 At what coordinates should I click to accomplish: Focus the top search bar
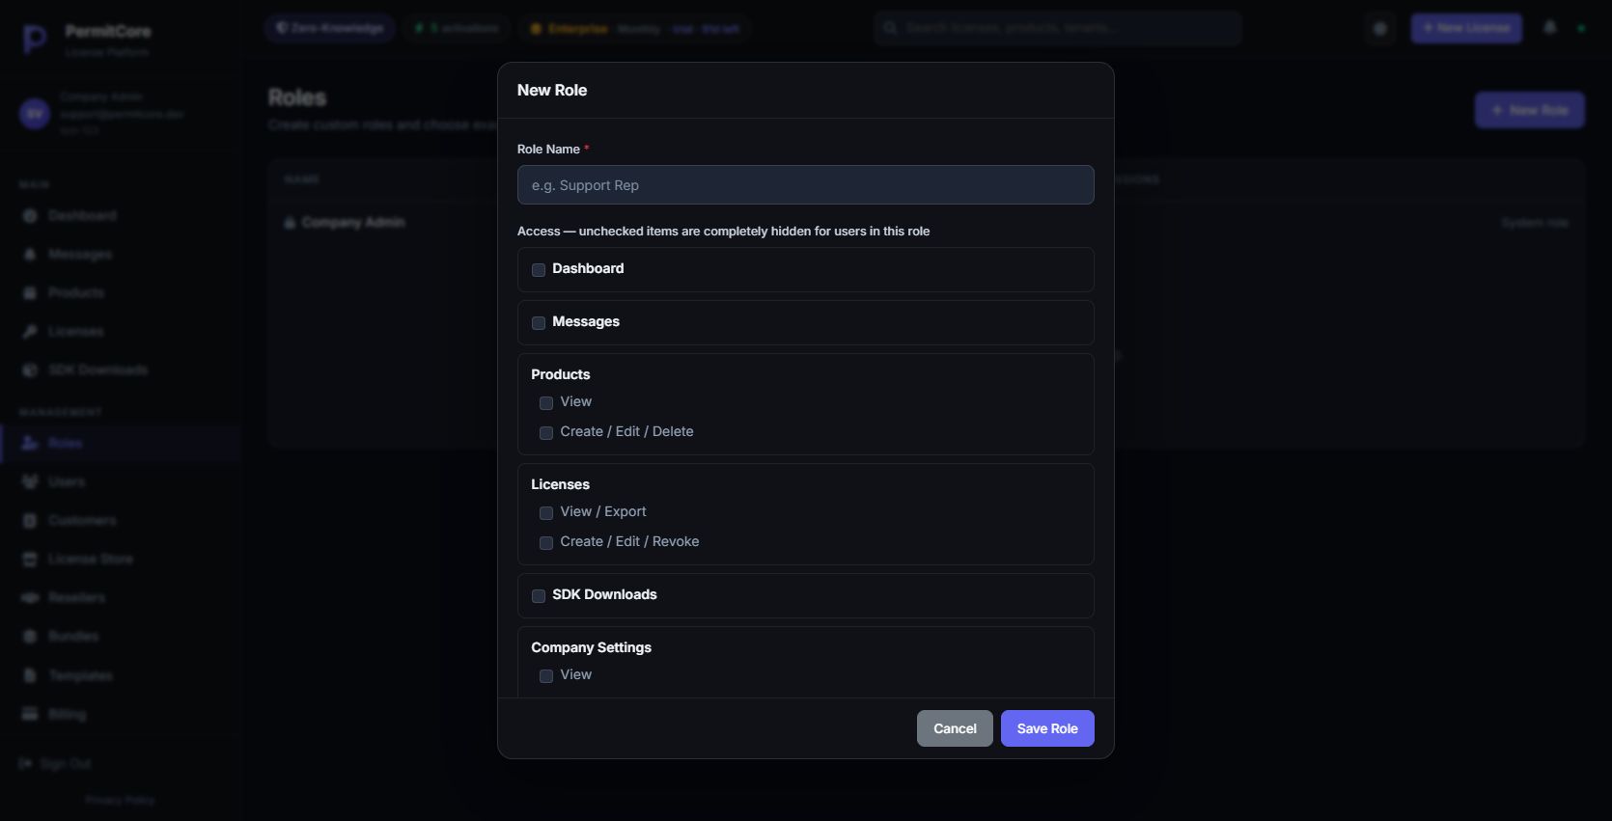click(x=1058, y=28)
